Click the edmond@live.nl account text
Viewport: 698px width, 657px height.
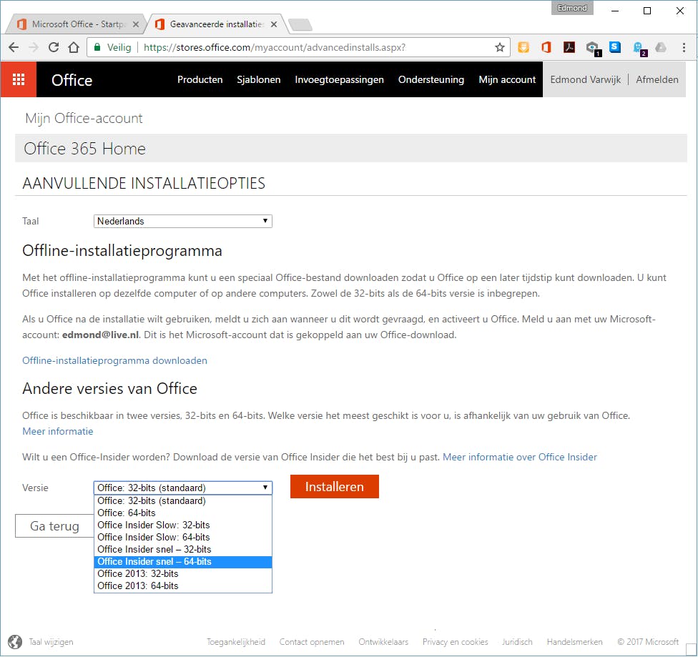100,335
